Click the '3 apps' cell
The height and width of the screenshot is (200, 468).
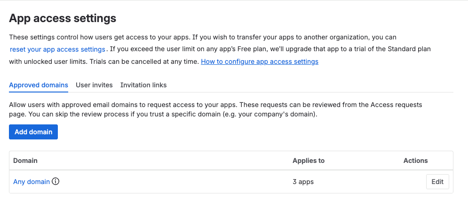click(x=303, y=182)
